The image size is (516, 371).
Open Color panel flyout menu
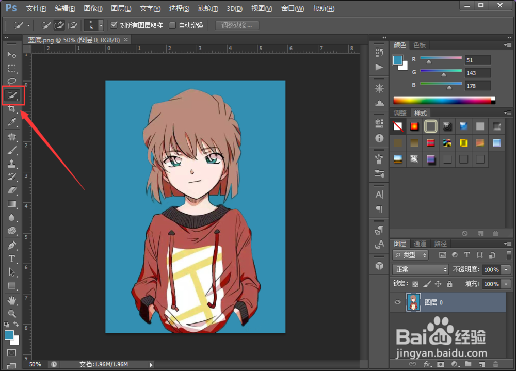tap(508, 45)
